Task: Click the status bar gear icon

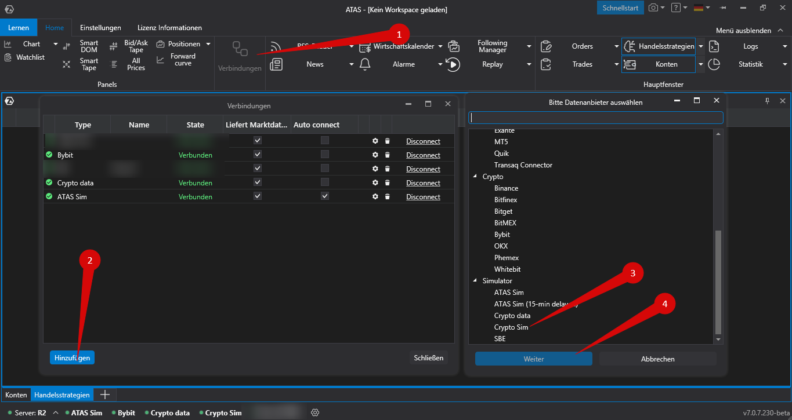Action: 315,412
